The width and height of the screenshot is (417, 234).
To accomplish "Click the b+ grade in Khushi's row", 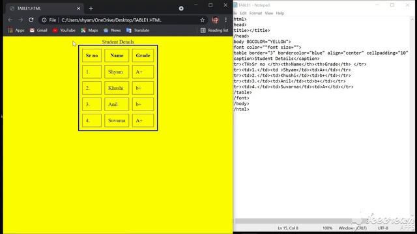I will pyautogui.click(x=143, y=88).
